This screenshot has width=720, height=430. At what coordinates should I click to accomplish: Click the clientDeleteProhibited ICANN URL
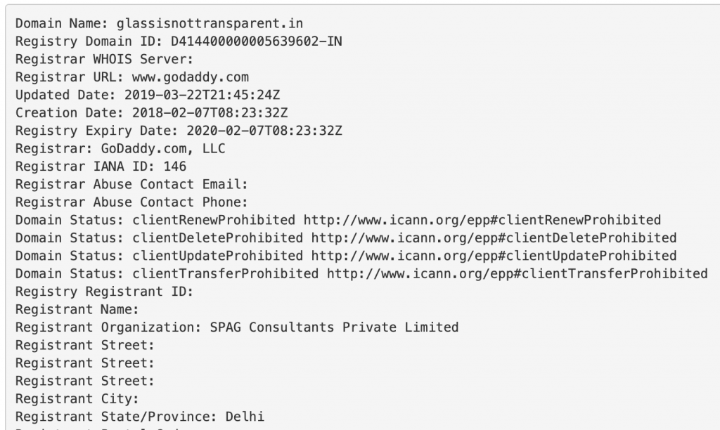pyautogui.click(x=494, y=238)
